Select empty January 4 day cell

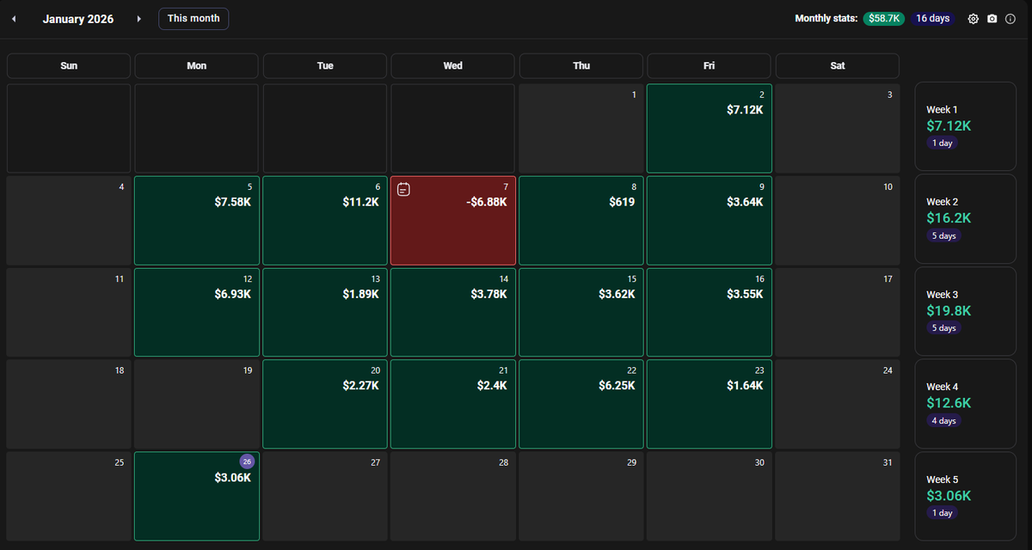69,221
